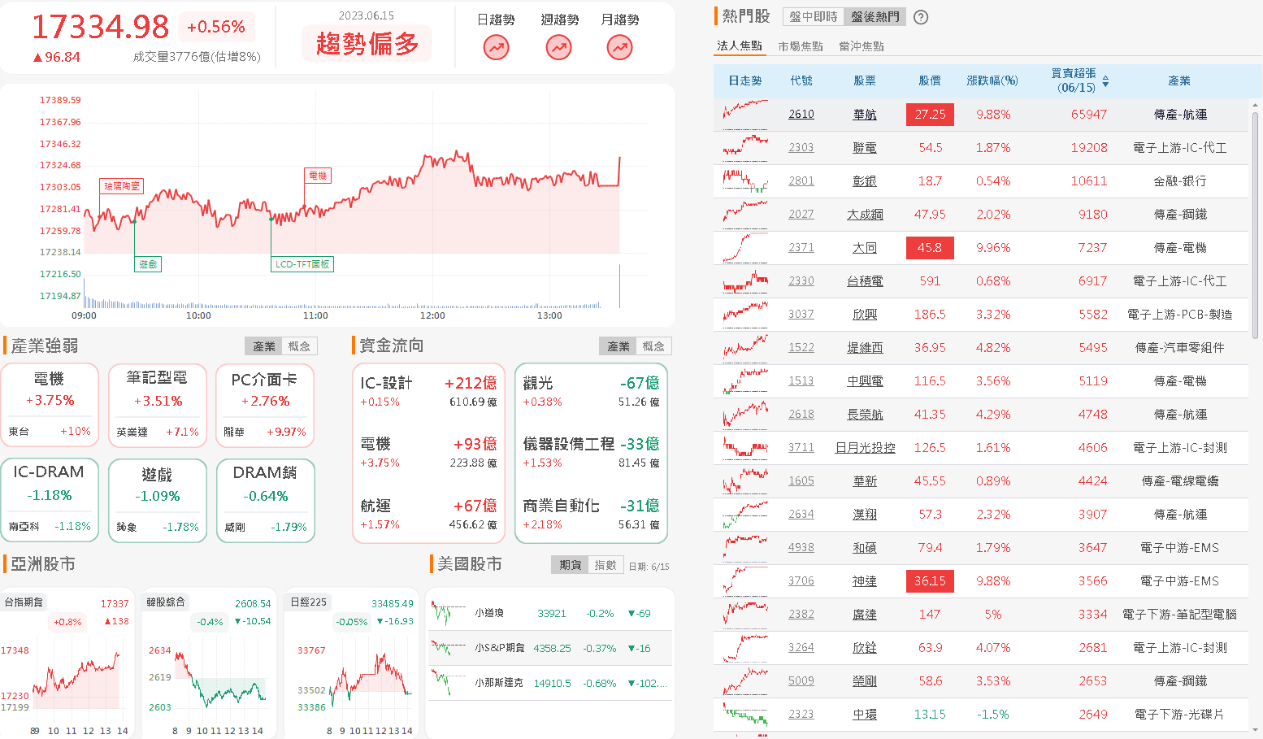Viewport: 1263px width, 739px height.
Task: Open the 法人焦點 tab
Action: click(740, 46)
